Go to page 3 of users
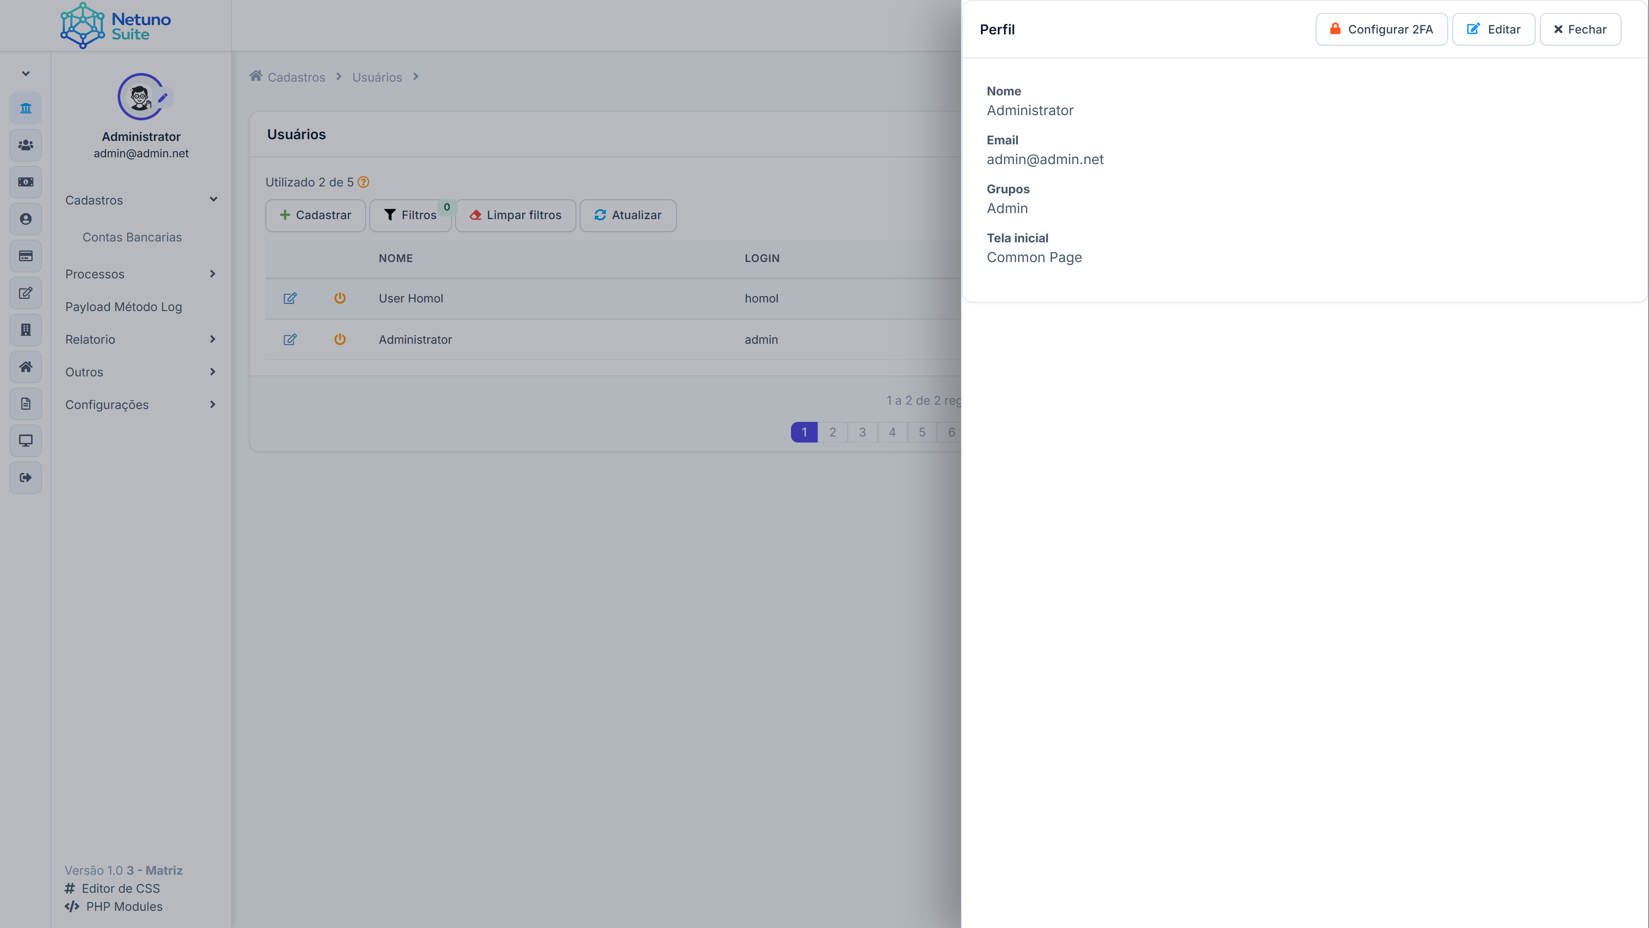The width and height of the screenshot is (1649, 928). [x=862, y=432]
